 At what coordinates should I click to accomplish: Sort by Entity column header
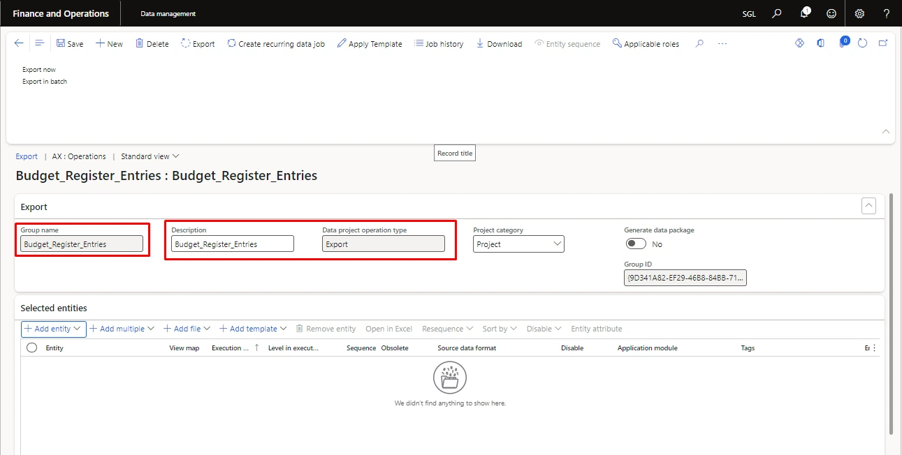54,348
